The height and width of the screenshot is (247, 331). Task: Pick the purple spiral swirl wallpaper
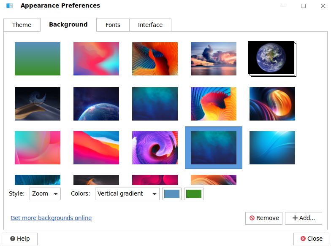point(155,148)
